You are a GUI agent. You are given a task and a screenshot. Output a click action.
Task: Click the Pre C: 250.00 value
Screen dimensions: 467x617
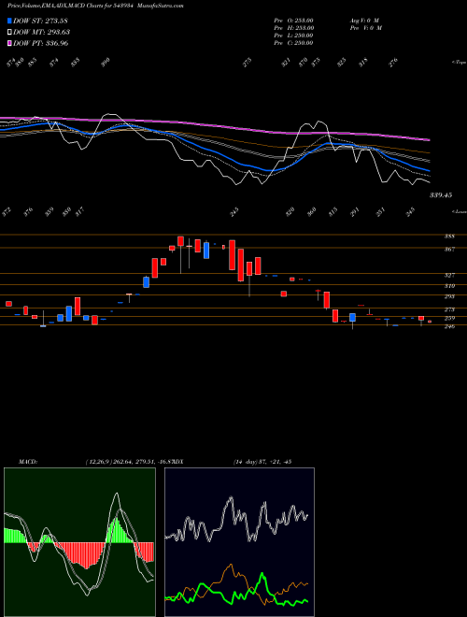pyautogui.click(x=293, y=43)
